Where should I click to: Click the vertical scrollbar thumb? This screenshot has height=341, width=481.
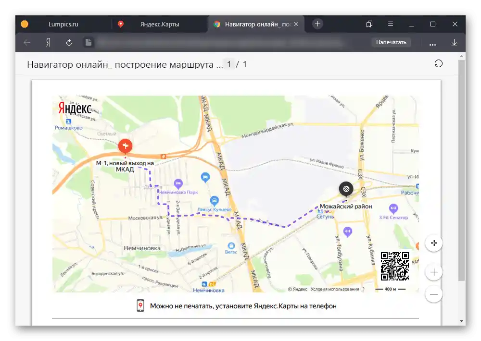pyautogui.click(x=461, y=170)
